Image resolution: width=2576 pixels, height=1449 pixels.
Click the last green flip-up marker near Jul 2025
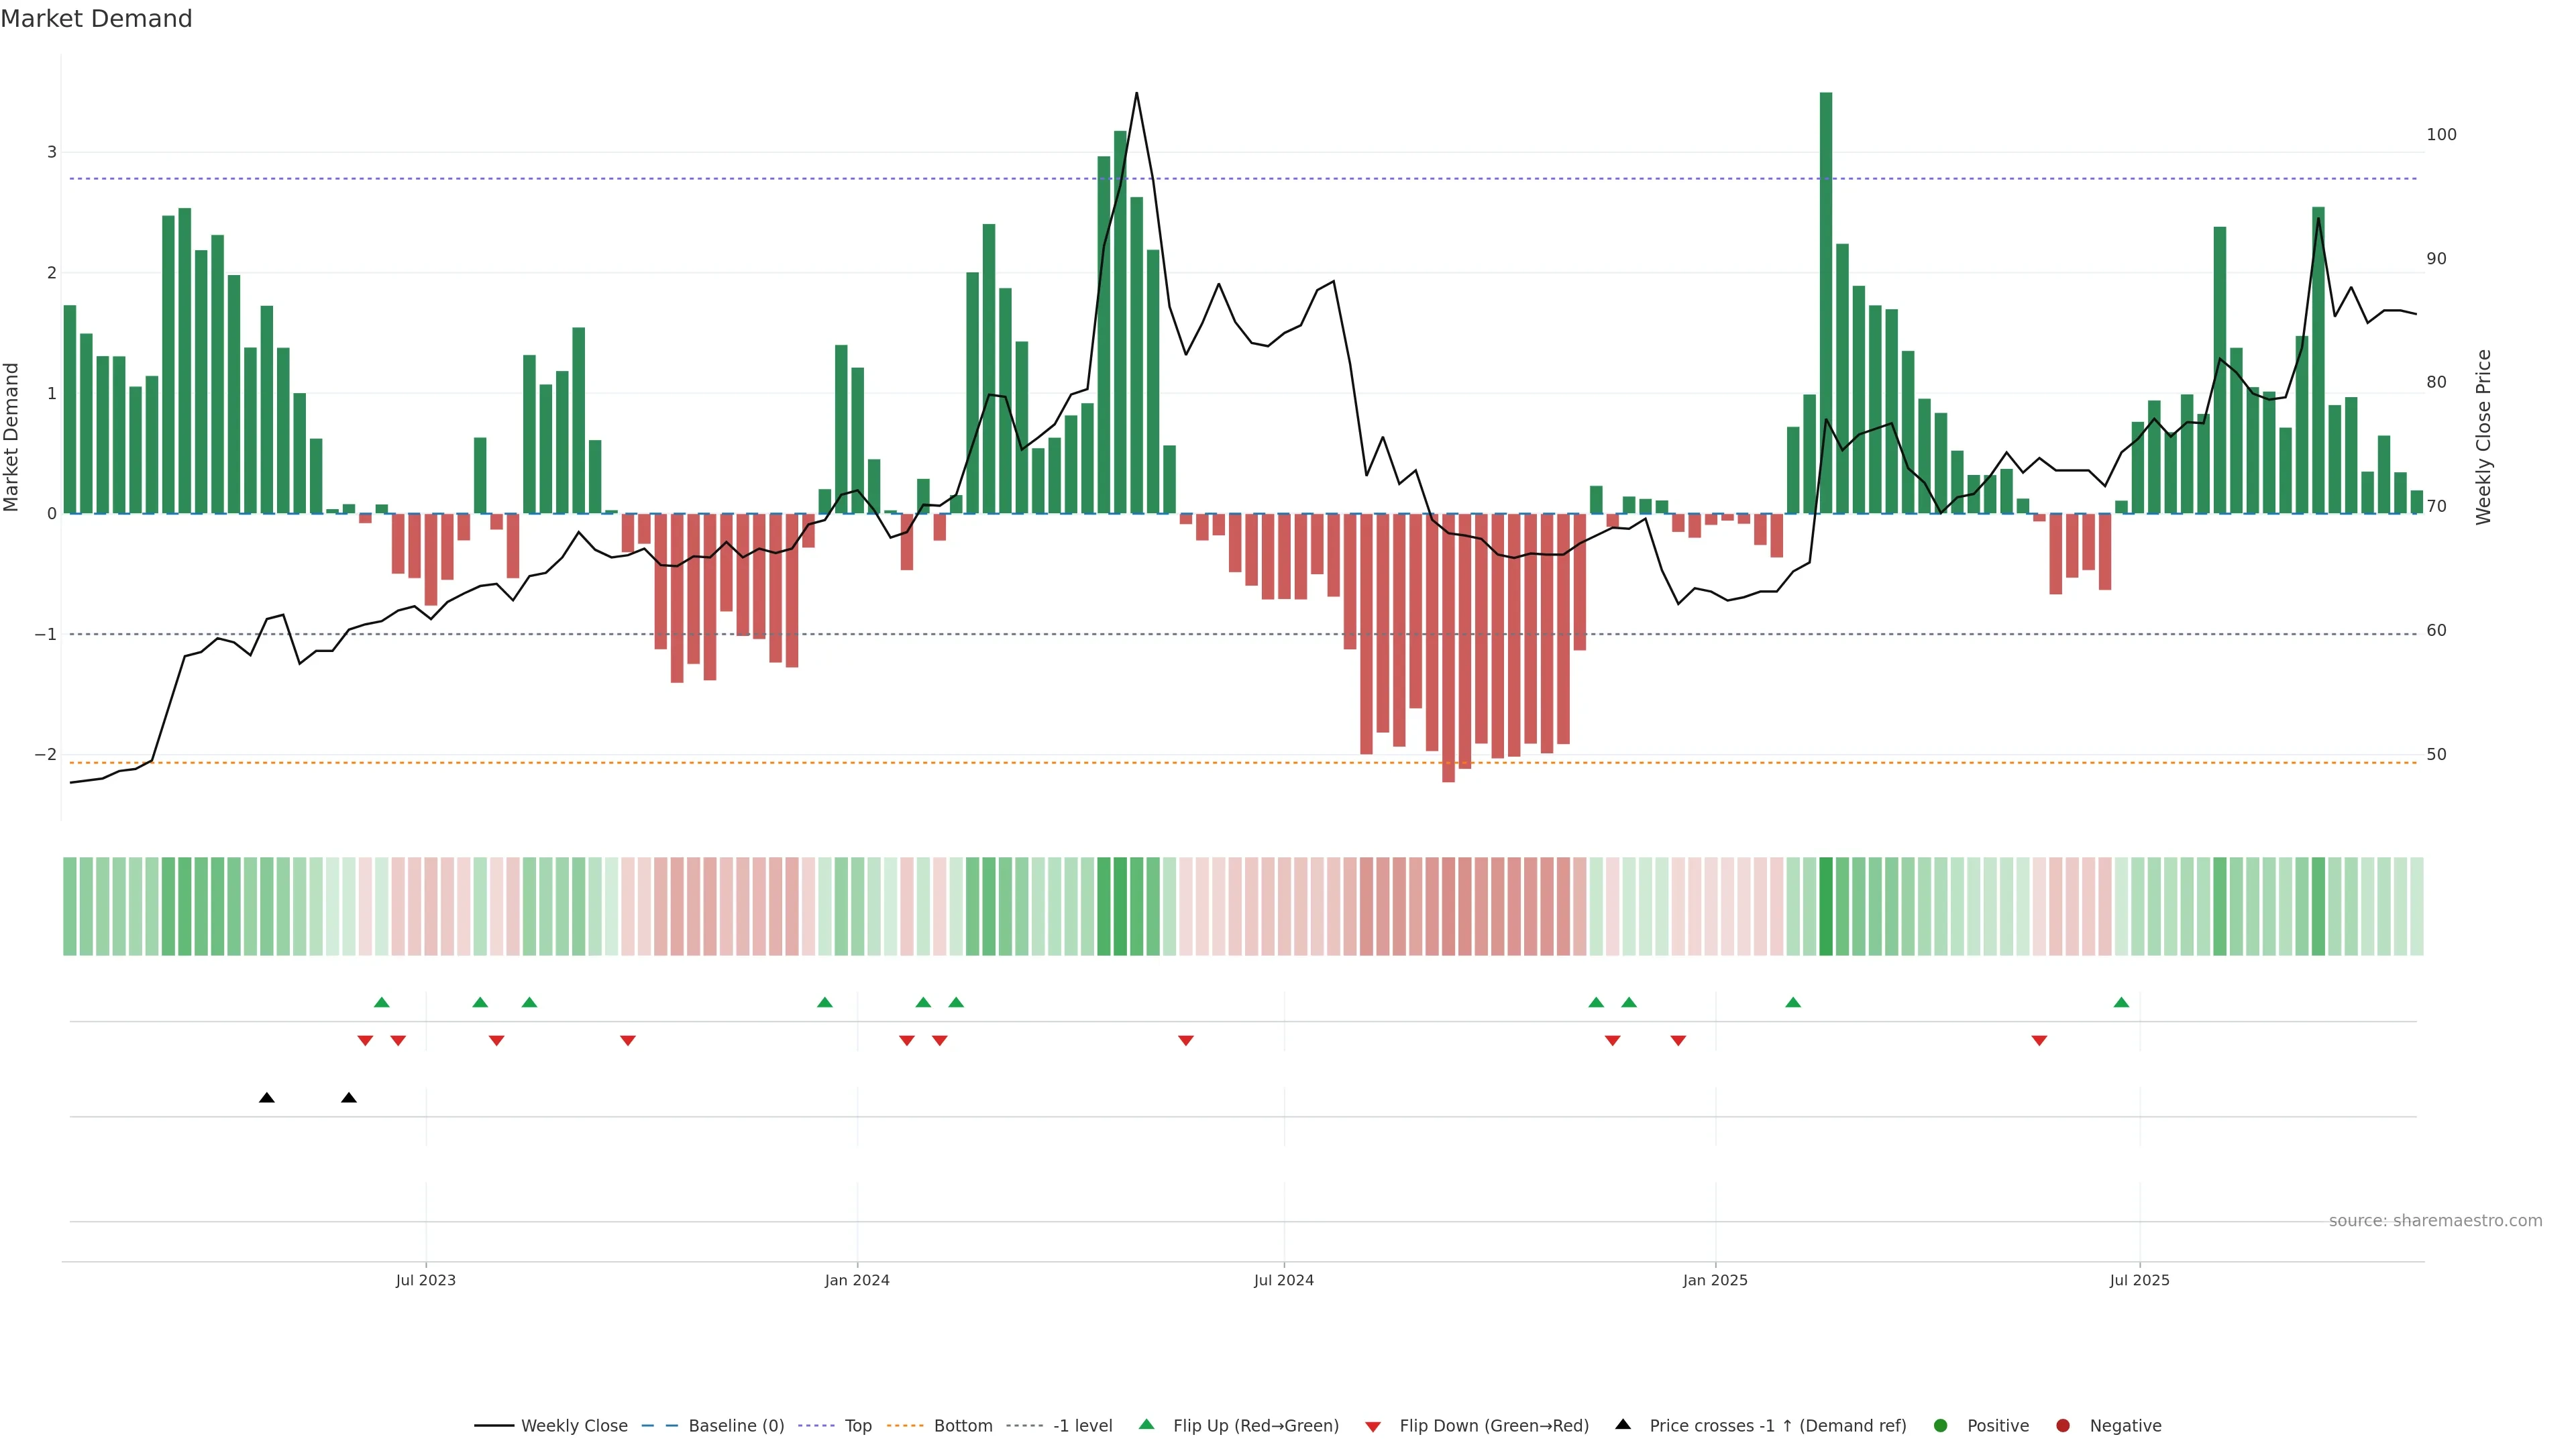coord(2121,1003)
